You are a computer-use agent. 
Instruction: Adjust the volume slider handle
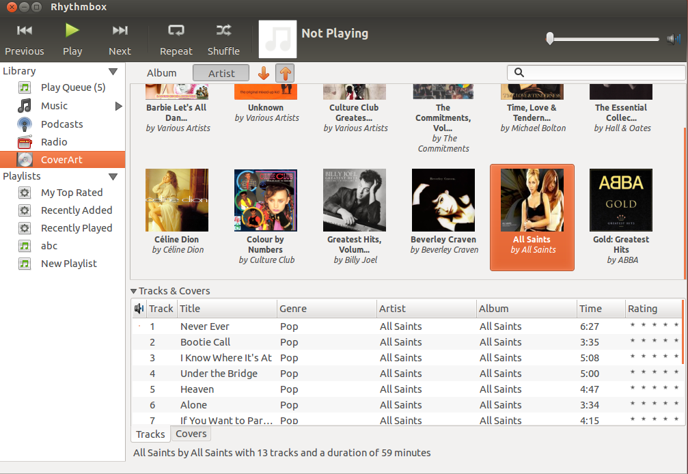550,38
